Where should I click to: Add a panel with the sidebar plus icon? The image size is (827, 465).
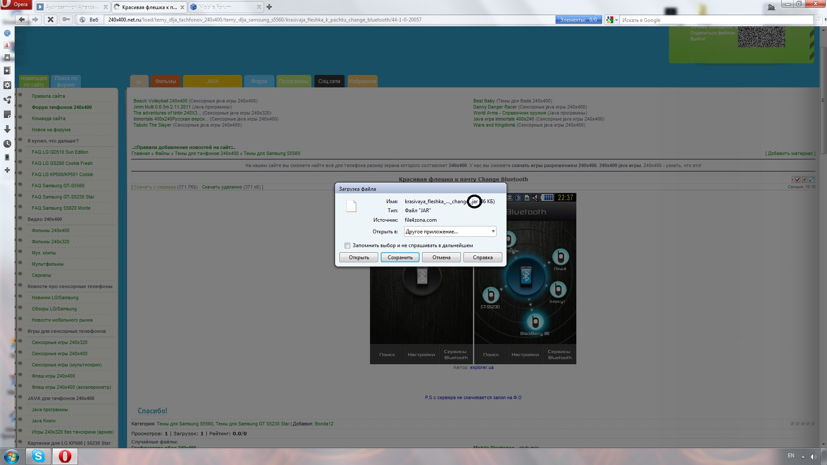pyautogui.click(x=7, y=170)
